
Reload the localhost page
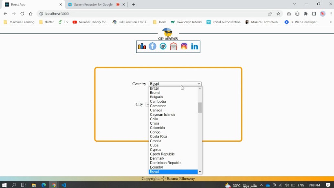pyautogui.click(x=22, y=13)
